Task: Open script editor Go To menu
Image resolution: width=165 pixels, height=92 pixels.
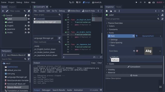Action: 54,11
